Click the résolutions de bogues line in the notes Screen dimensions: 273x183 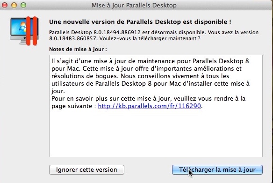[x=140, y=76]
